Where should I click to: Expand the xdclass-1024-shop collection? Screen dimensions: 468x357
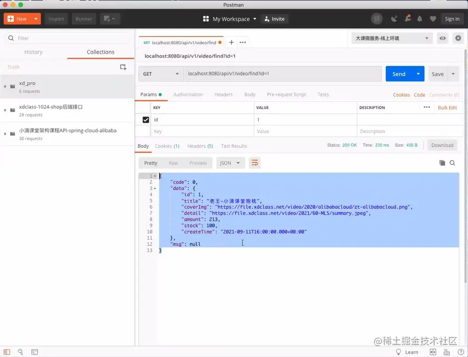pos(5,110)
